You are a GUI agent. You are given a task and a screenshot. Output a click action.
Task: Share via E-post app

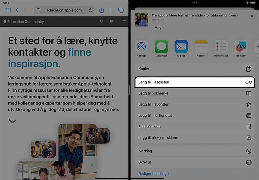coord(181,49)
